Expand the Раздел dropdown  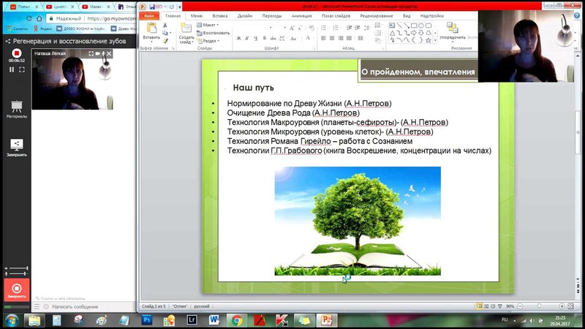pyautogui.click(x=209, y=41)
